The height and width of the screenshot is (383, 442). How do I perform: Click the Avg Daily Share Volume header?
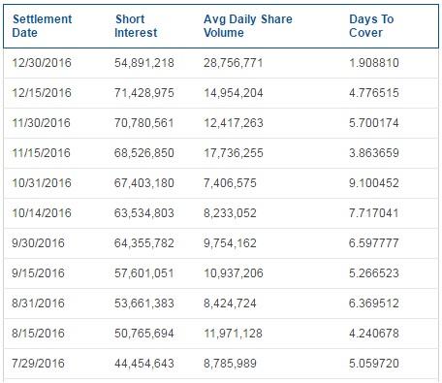point(248,26)
